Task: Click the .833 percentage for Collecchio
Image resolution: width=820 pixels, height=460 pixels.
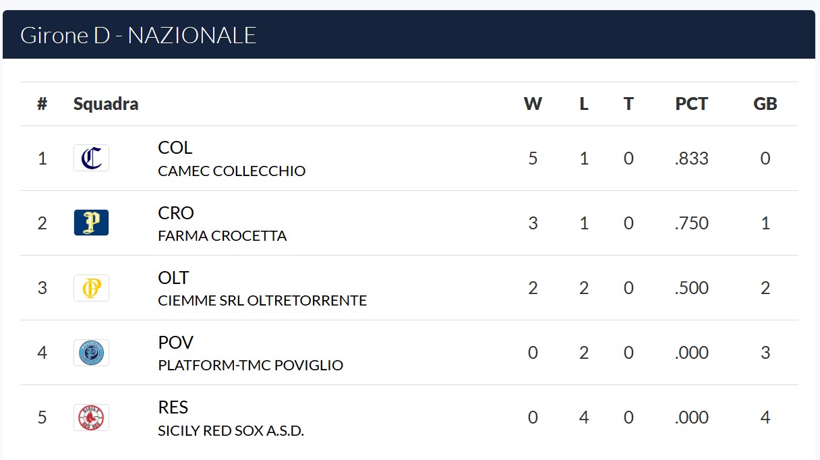Action: pyautogui.click(x=691, y=159)
